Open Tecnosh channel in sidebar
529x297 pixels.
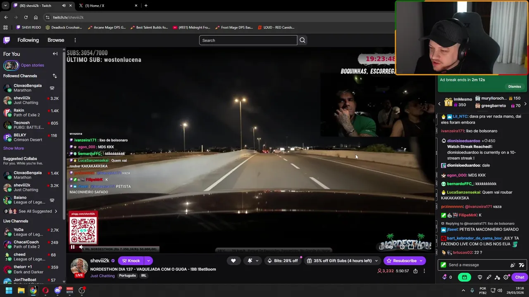(x=31, y=125)
